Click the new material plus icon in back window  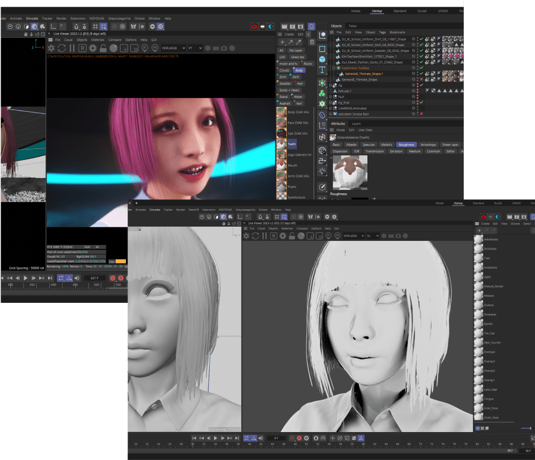(x=282, y=42)
